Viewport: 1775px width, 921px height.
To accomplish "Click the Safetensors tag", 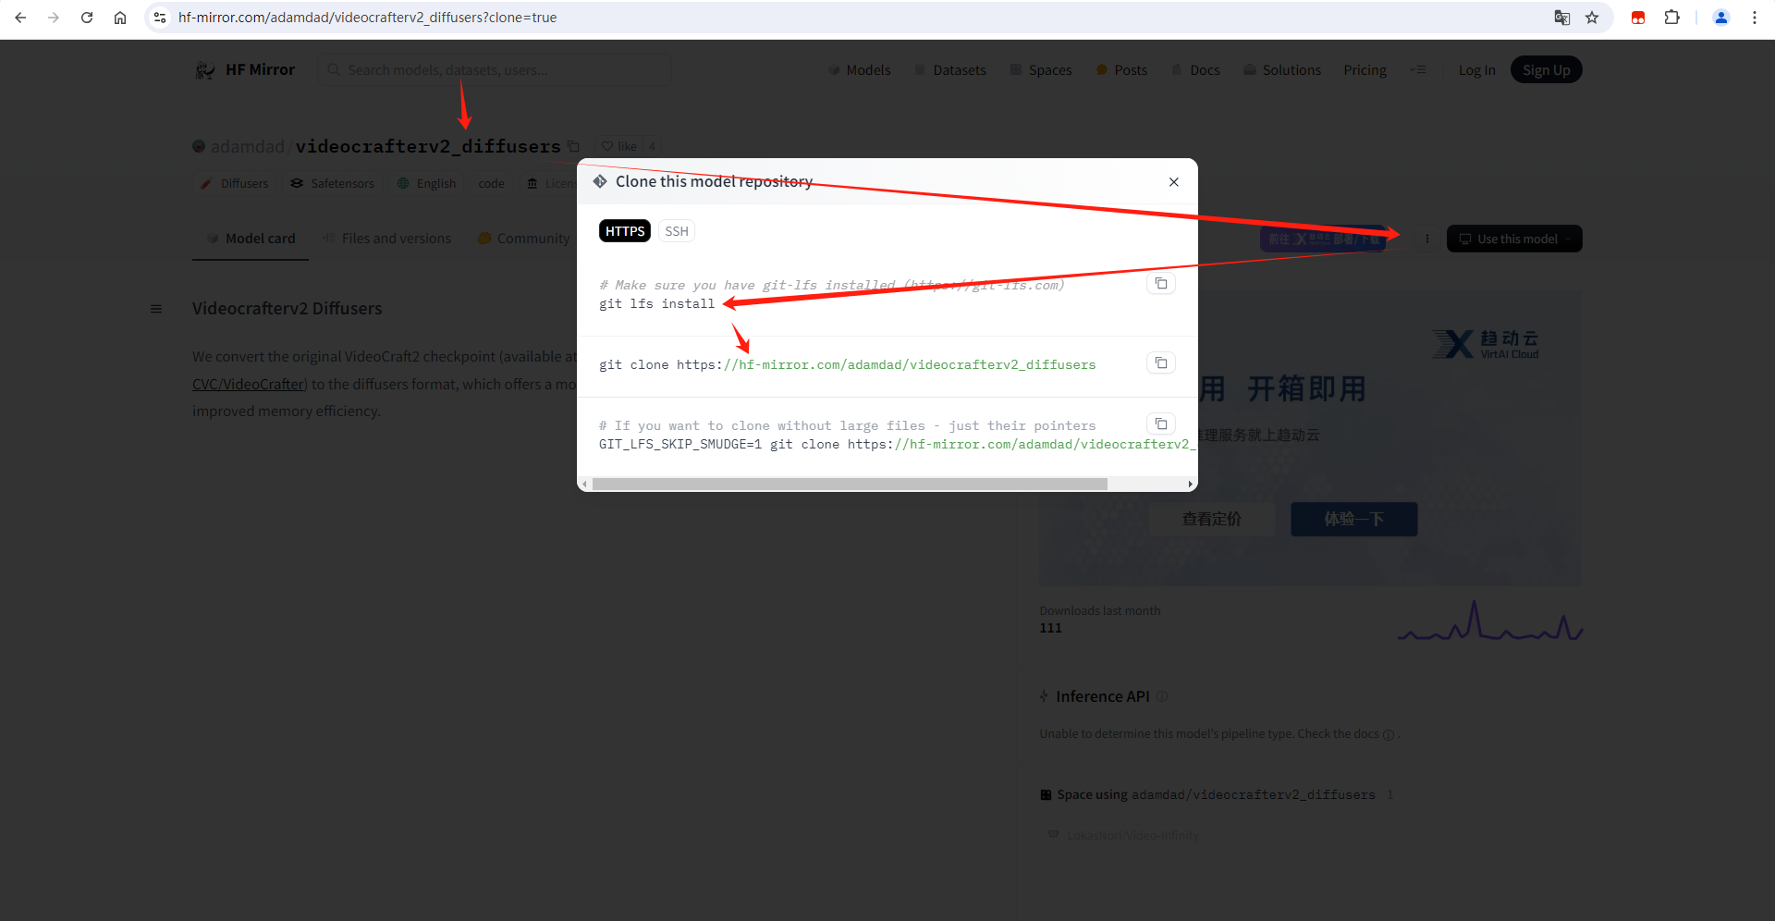I will (333, 184).
